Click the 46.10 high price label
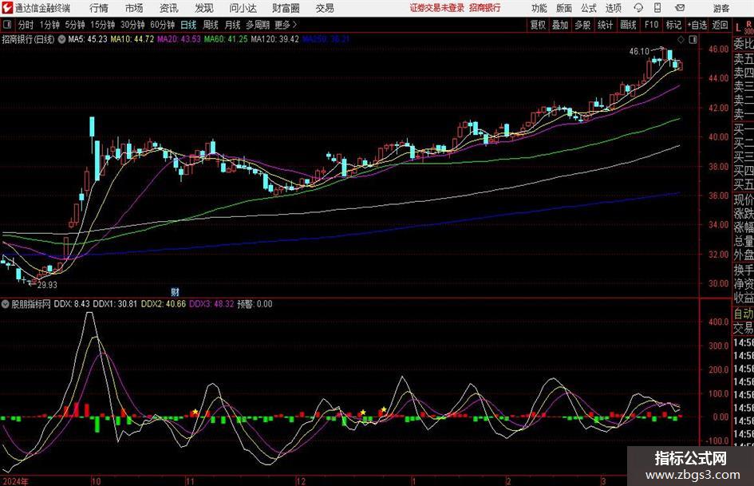Image resolution: width=754 pixels, height=486 pixels. tap(639, 52)
